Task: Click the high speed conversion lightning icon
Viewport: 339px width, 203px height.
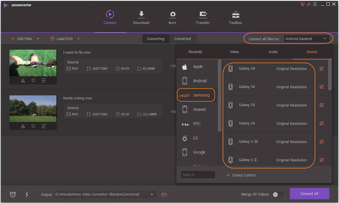Action: click(27, 194)
